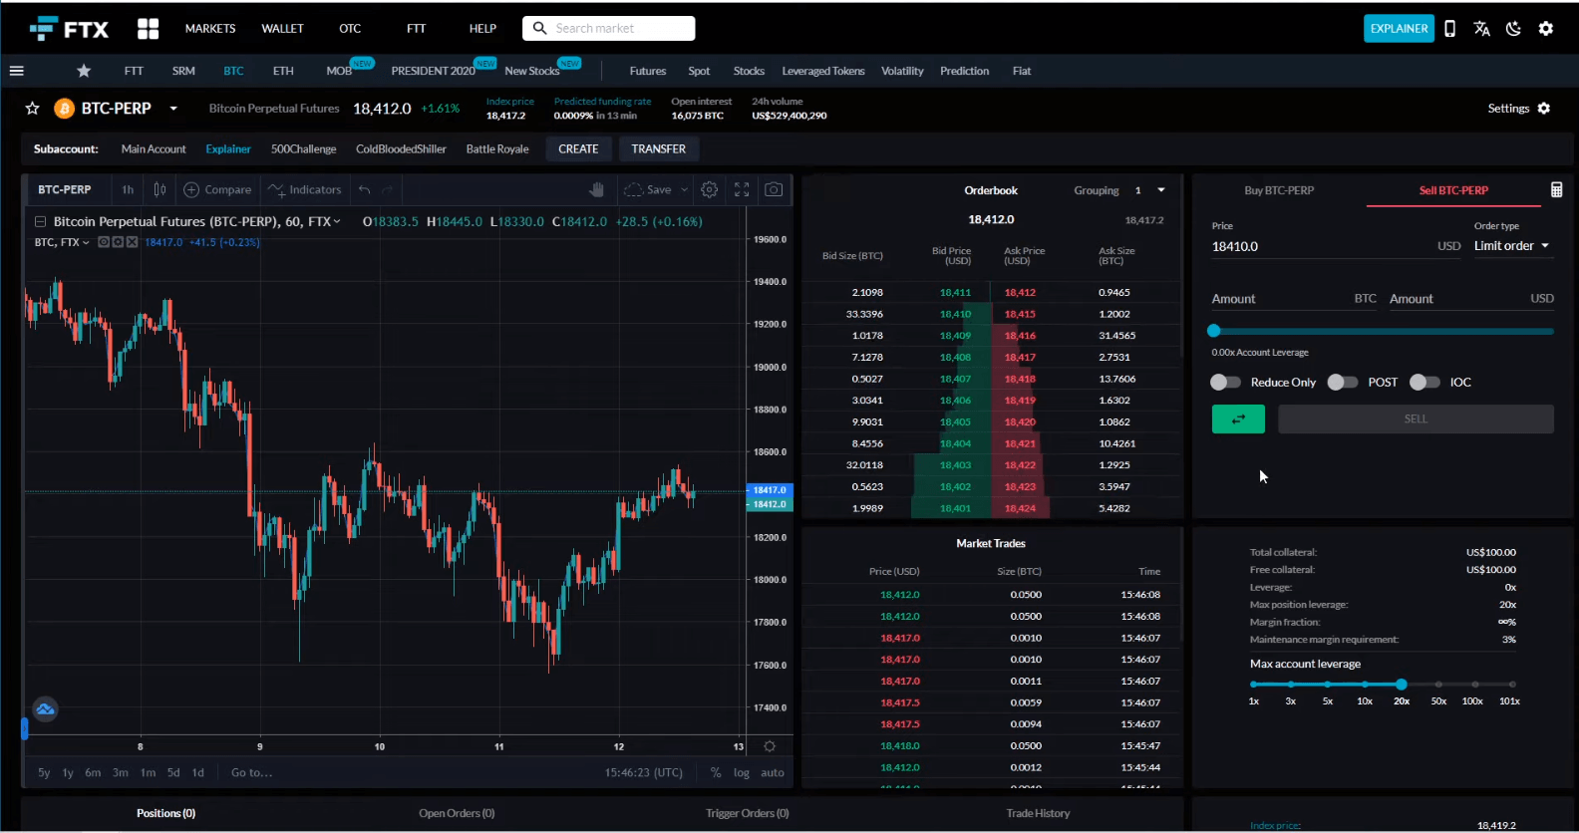Open the BTC-PERP chart symbol search

tap(65, 189)
